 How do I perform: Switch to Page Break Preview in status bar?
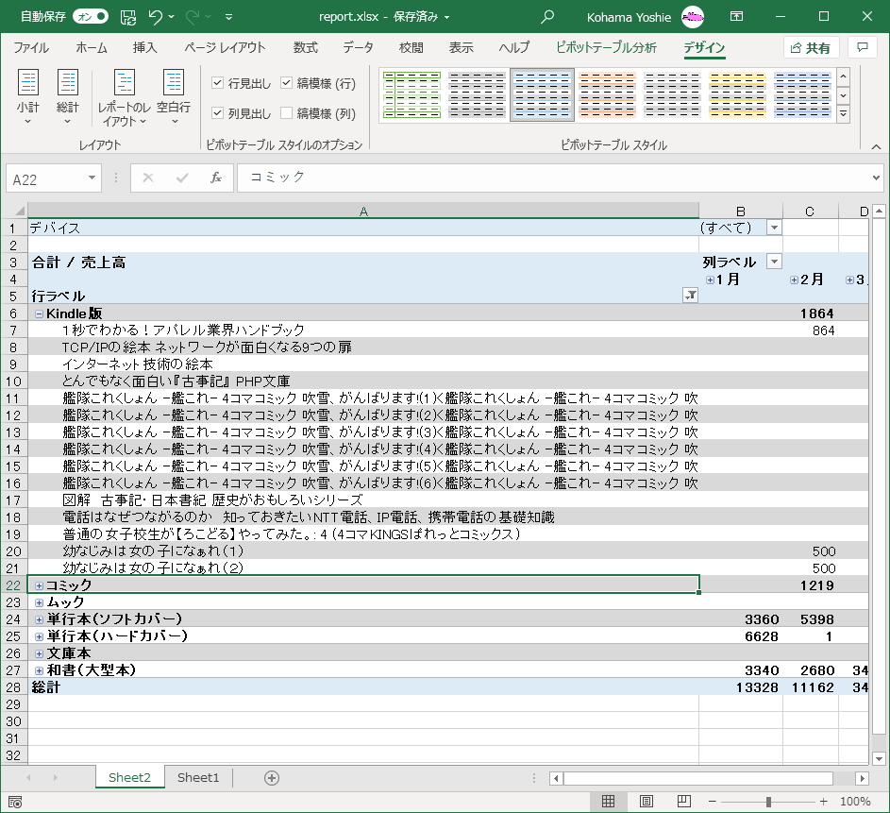click(684, 801)
